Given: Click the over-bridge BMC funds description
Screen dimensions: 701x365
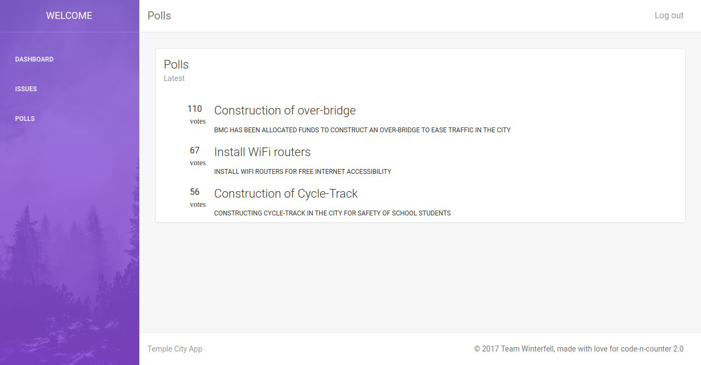Looking at the screenshot, I should [x=362, y=130].
